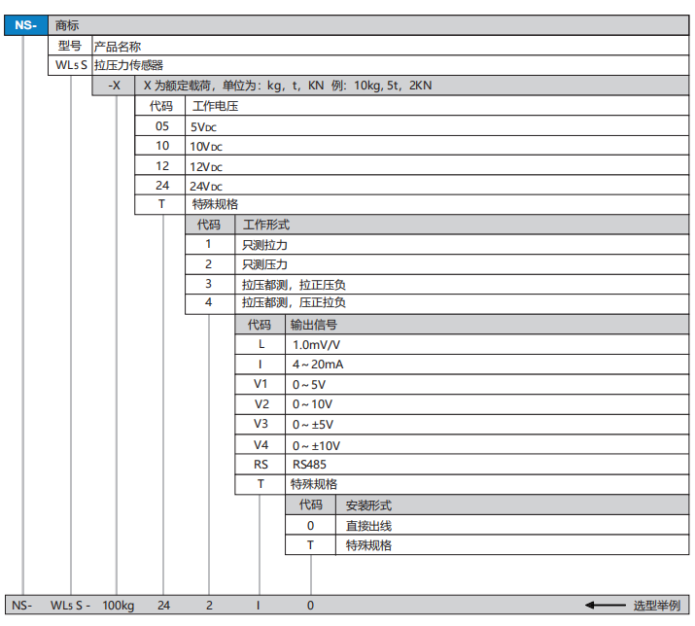Click the 0～10V output value
This screenshot has width=695, height=626.
point(312,404)
